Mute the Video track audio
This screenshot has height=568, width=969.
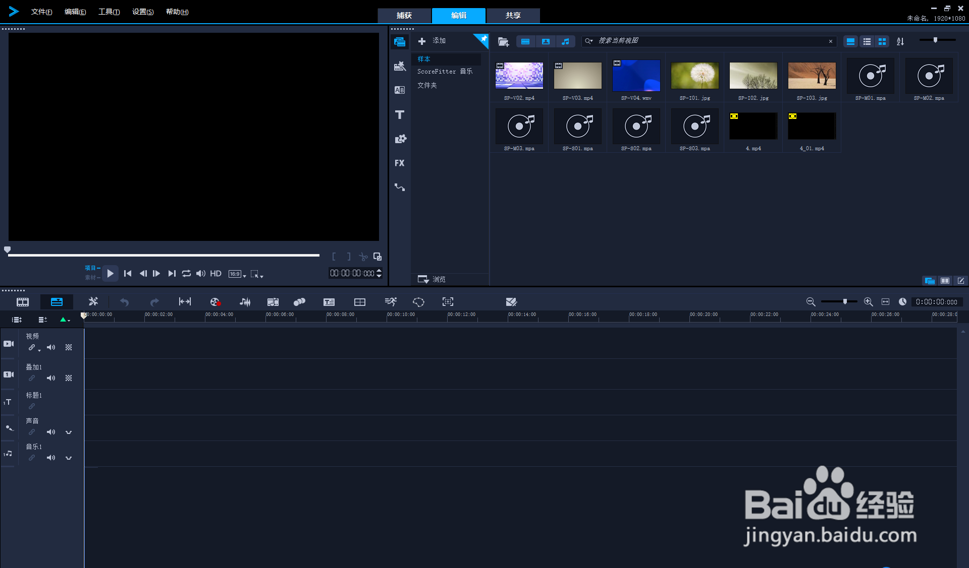pos(50,347)
